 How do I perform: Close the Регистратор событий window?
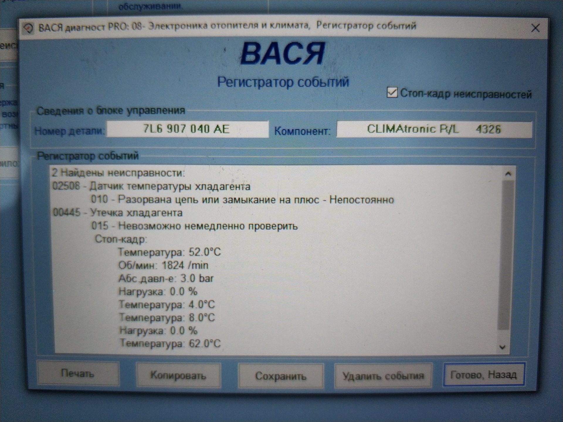click(x=535, y=28)
